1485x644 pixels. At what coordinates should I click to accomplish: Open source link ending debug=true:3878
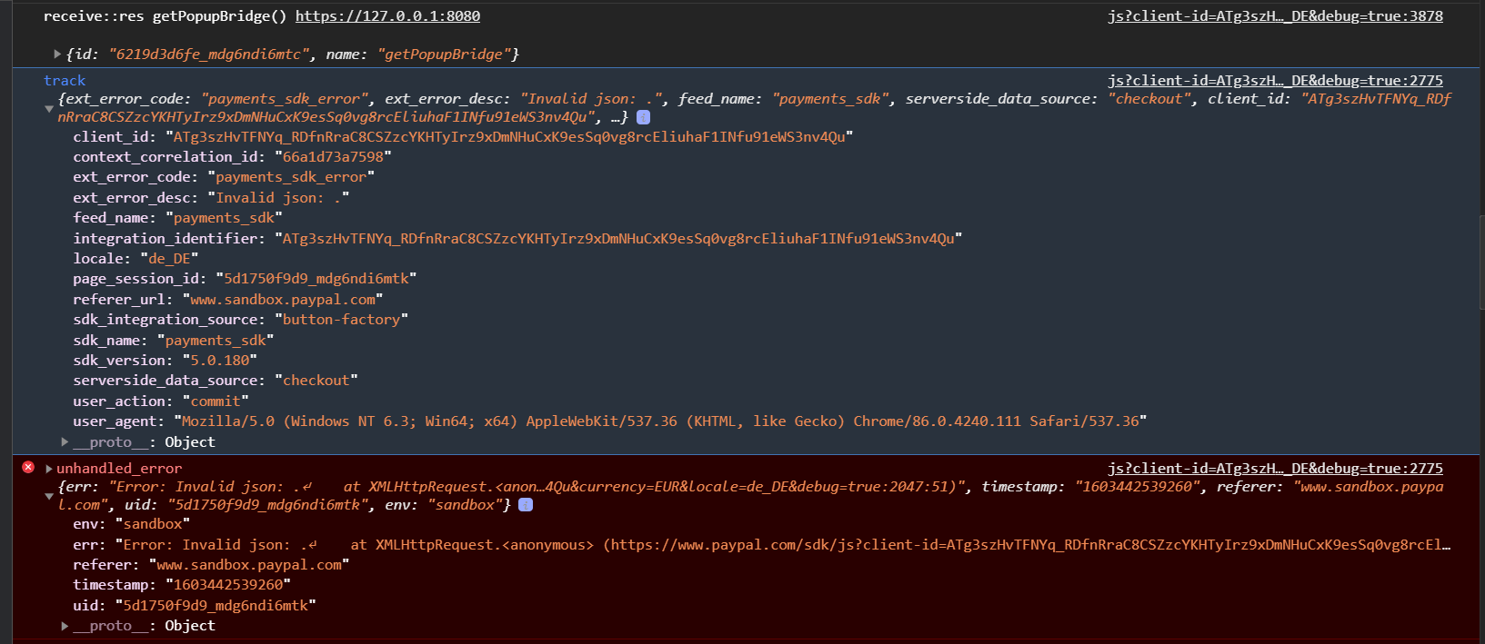1275,16
